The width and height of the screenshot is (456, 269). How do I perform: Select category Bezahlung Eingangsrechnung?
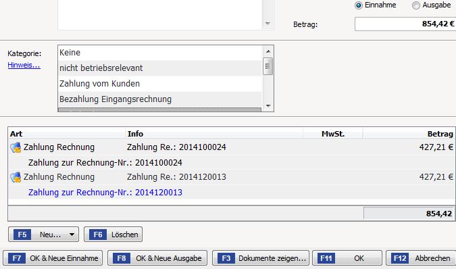click(159, 99)
